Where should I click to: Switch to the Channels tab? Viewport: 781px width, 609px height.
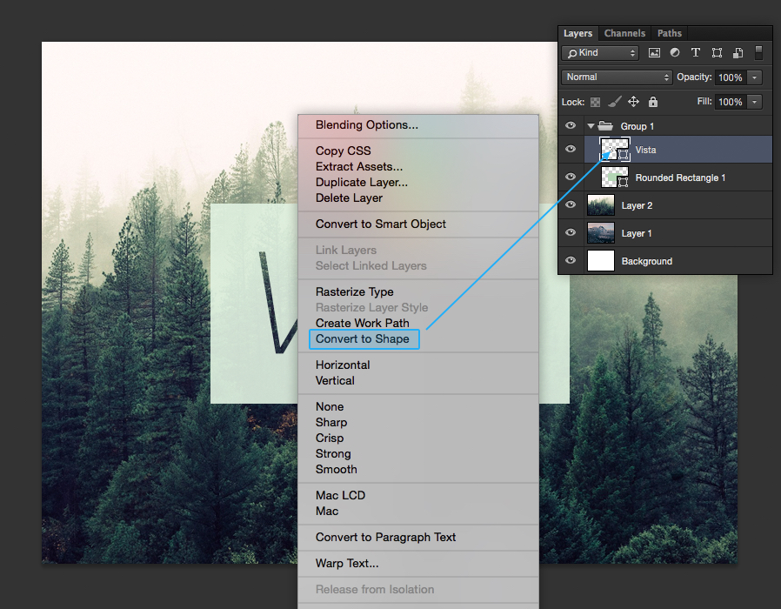[624, 33]
